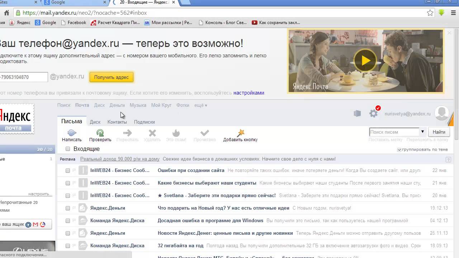Bookmark page with star in address bar
The height and width of the screenshot is (258, 459).
tap(430, 13)
